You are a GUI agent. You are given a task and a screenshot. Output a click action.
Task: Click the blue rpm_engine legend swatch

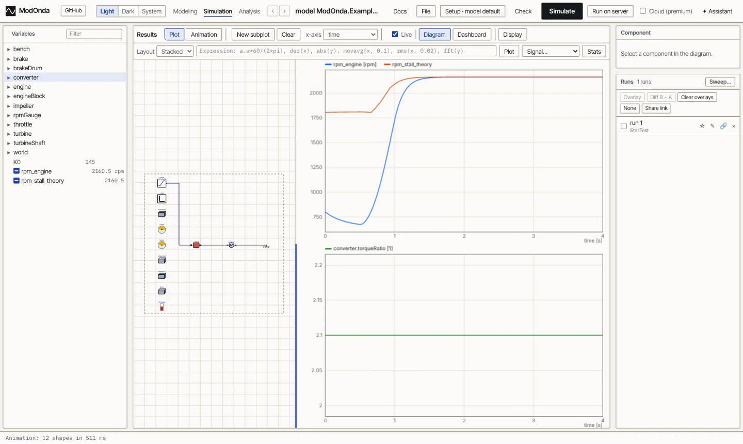click(328, 65)
